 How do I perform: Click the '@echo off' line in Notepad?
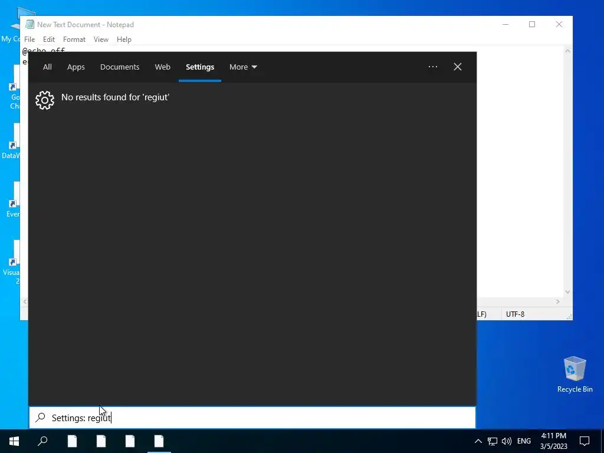(44, 51)
